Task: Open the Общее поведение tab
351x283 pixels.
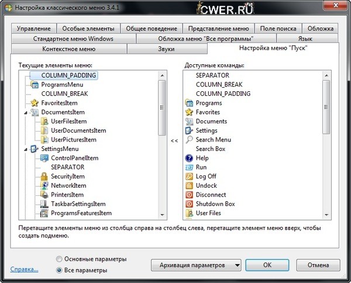Action: click(x=152, y=29)
